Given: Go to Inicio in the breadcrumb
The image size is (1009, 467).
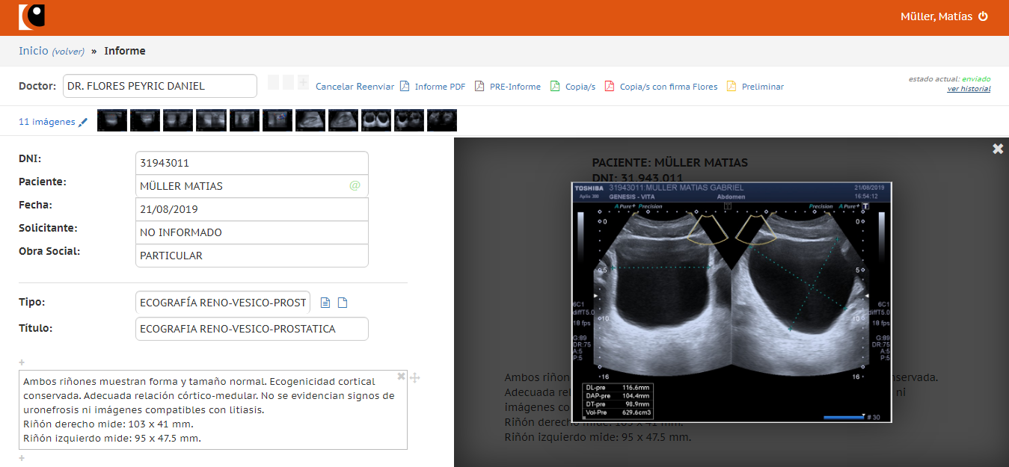Looking at the screenshot, I should tap(33, 51).
